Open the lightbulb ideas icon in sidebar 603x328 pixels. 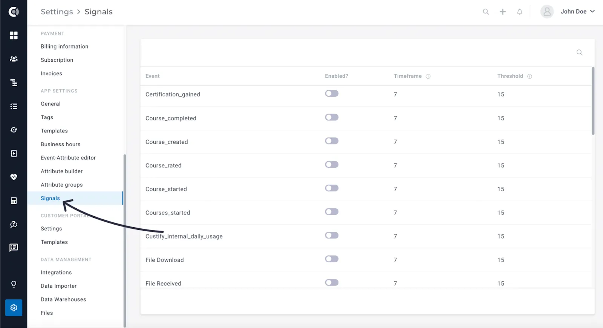[14, 284]
